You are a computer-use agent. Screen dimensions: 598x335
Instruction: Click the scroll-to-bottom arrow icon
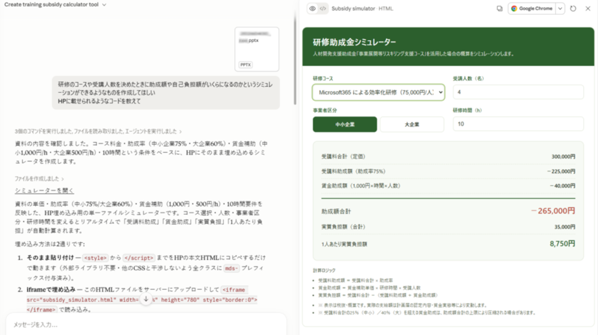(145, 299)
